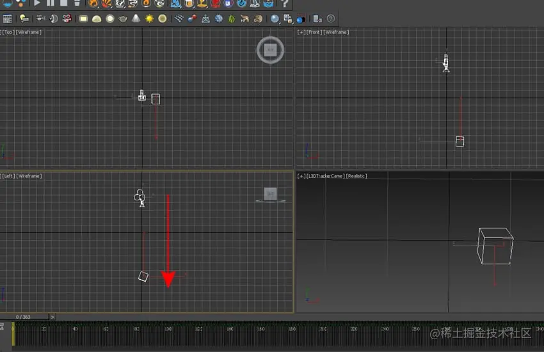
Task: Click the teapot mesh light icon
Action: [123, 19]
